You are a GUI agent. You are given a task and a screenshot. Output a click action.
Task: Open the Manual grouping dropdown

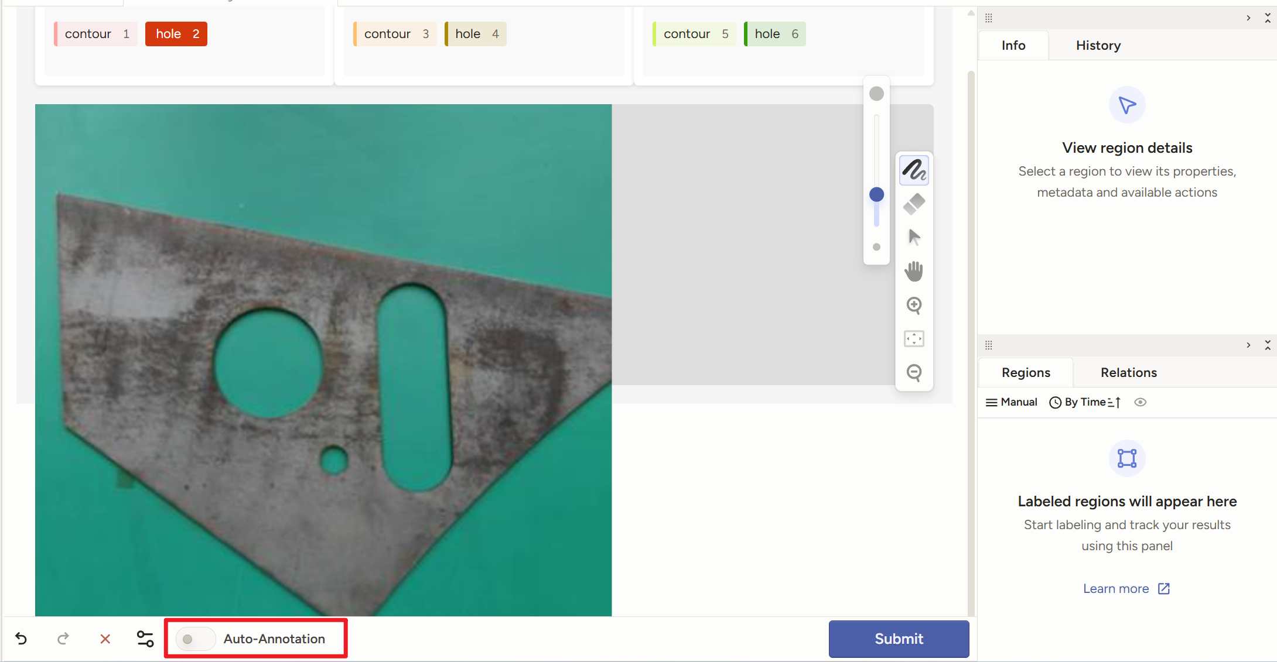tap(1012, 402)
